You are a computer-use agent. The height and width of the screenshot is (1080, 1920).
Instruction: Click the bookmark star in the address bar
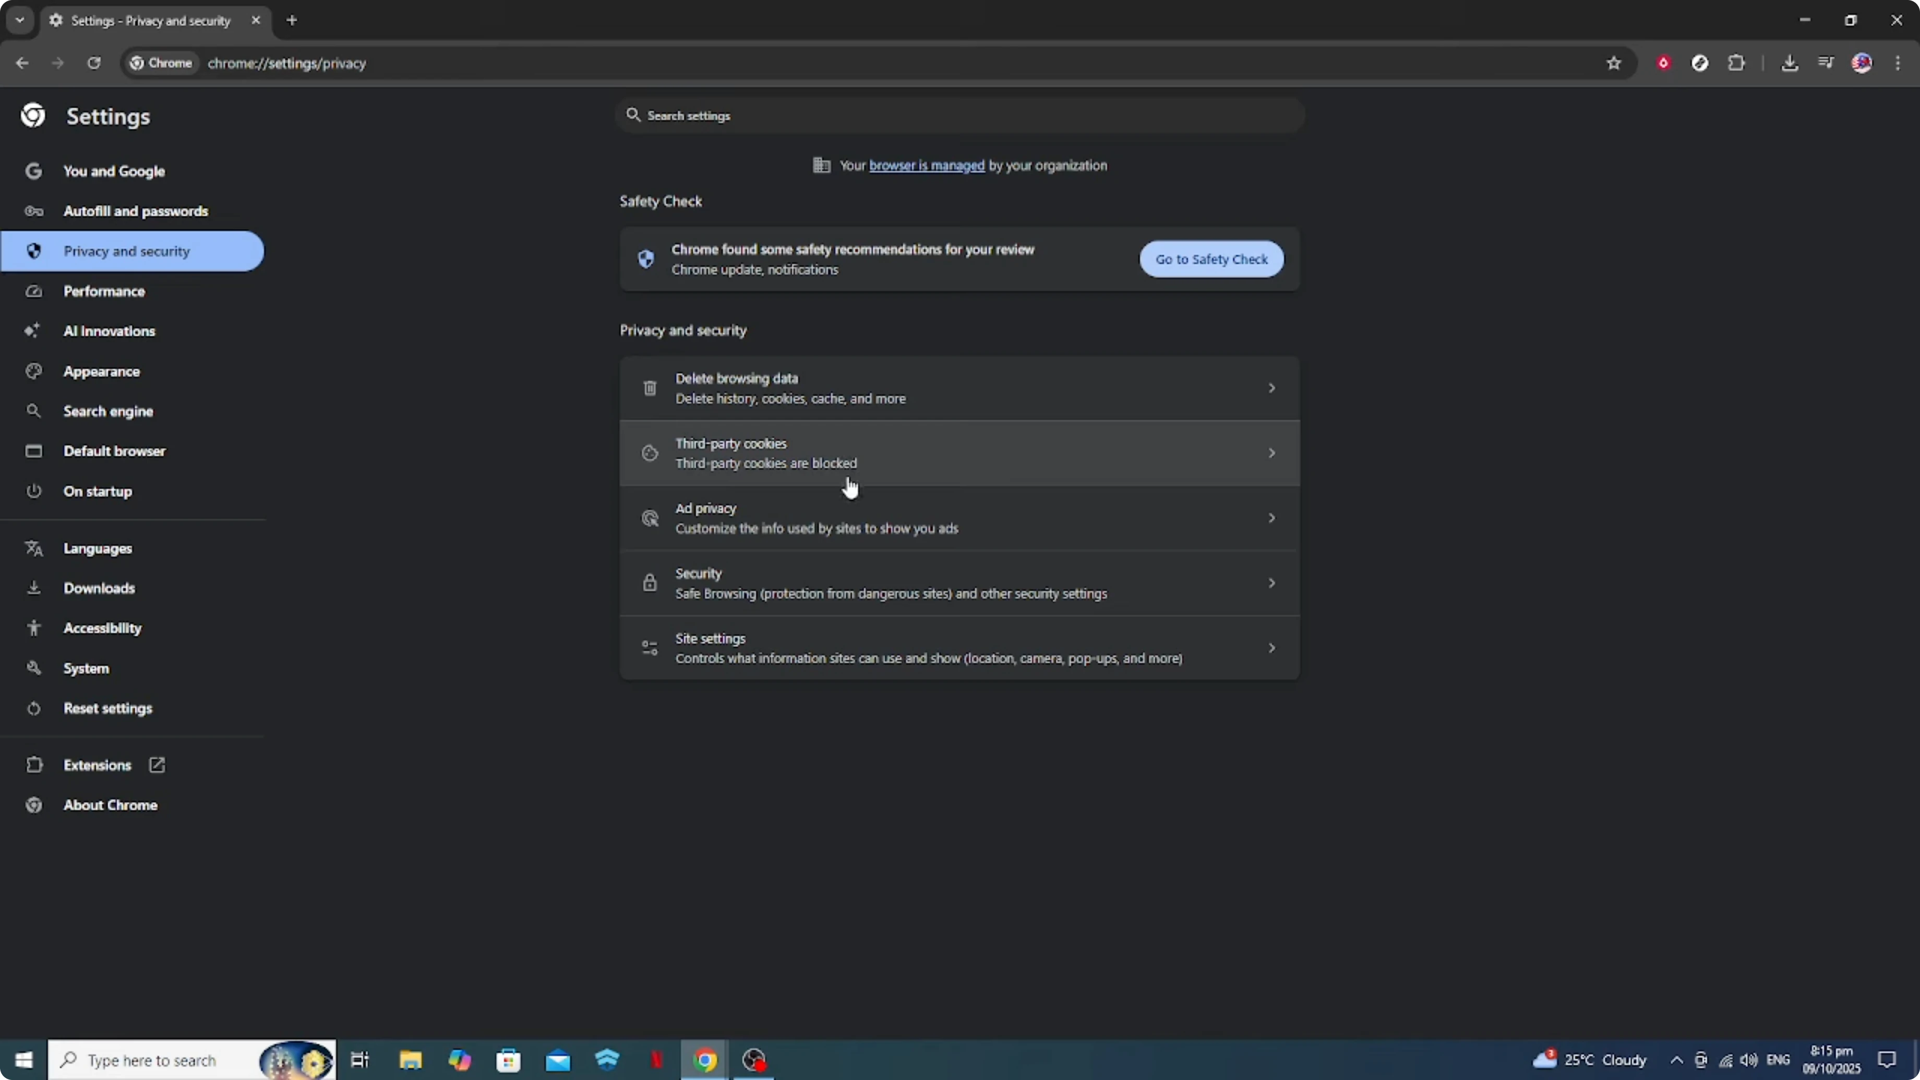(1613, 63)
